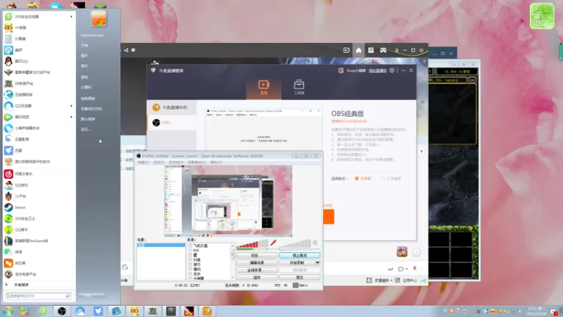Image resolution: width=563 pixels, height=317 pixels.
Task: Expand QQ Browser jump list arrow
Action: click(x=71, y=106)
